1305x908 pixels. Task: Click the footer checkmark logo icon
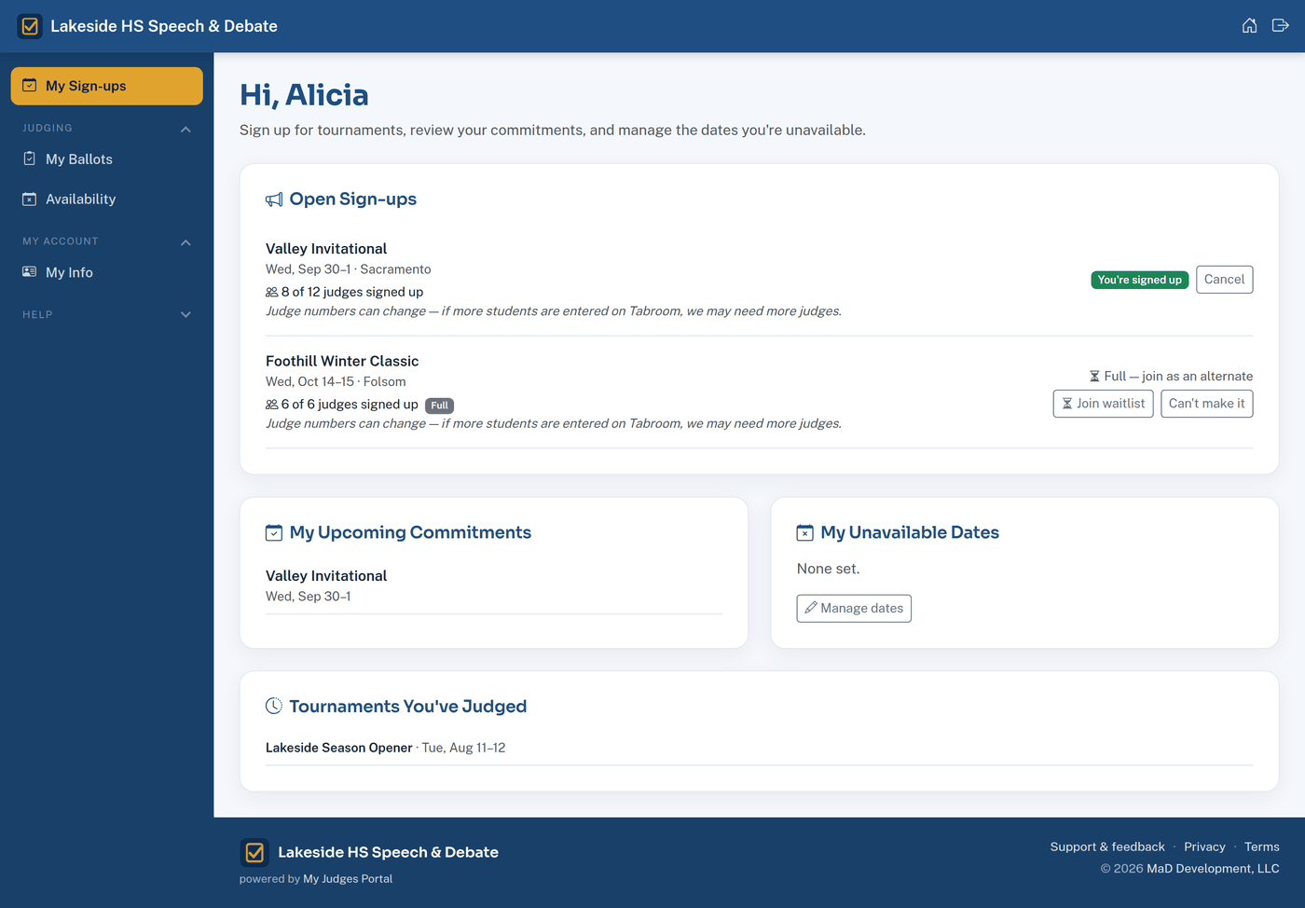[254, 852]
